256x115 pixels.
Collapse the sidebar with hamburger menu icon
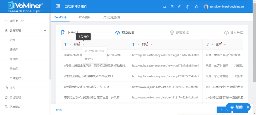tap(58, 6)
